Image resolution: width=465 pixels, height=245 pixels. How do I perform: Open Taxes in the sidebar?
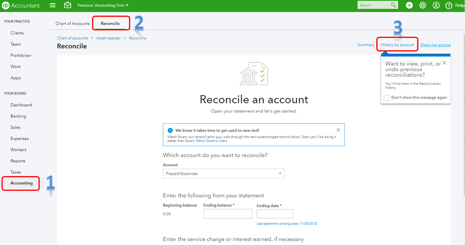pos(16,172)
